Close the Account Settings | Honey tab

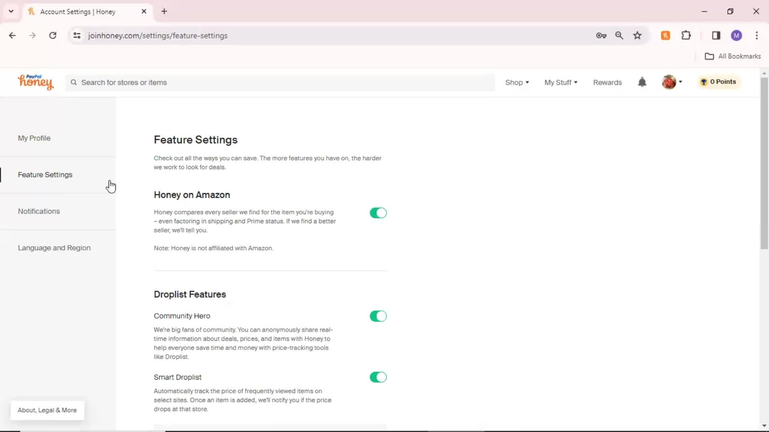pos(144,12)
